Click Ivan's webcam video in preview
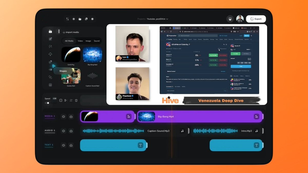308x173 pixels. pos(132,43)
